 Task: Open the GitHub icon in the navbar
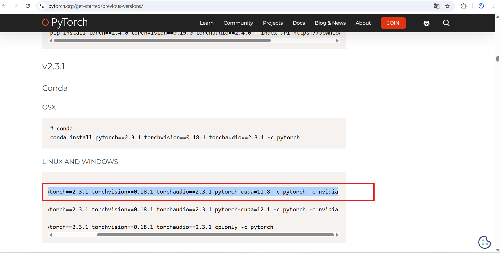click(x=427, y=23)
